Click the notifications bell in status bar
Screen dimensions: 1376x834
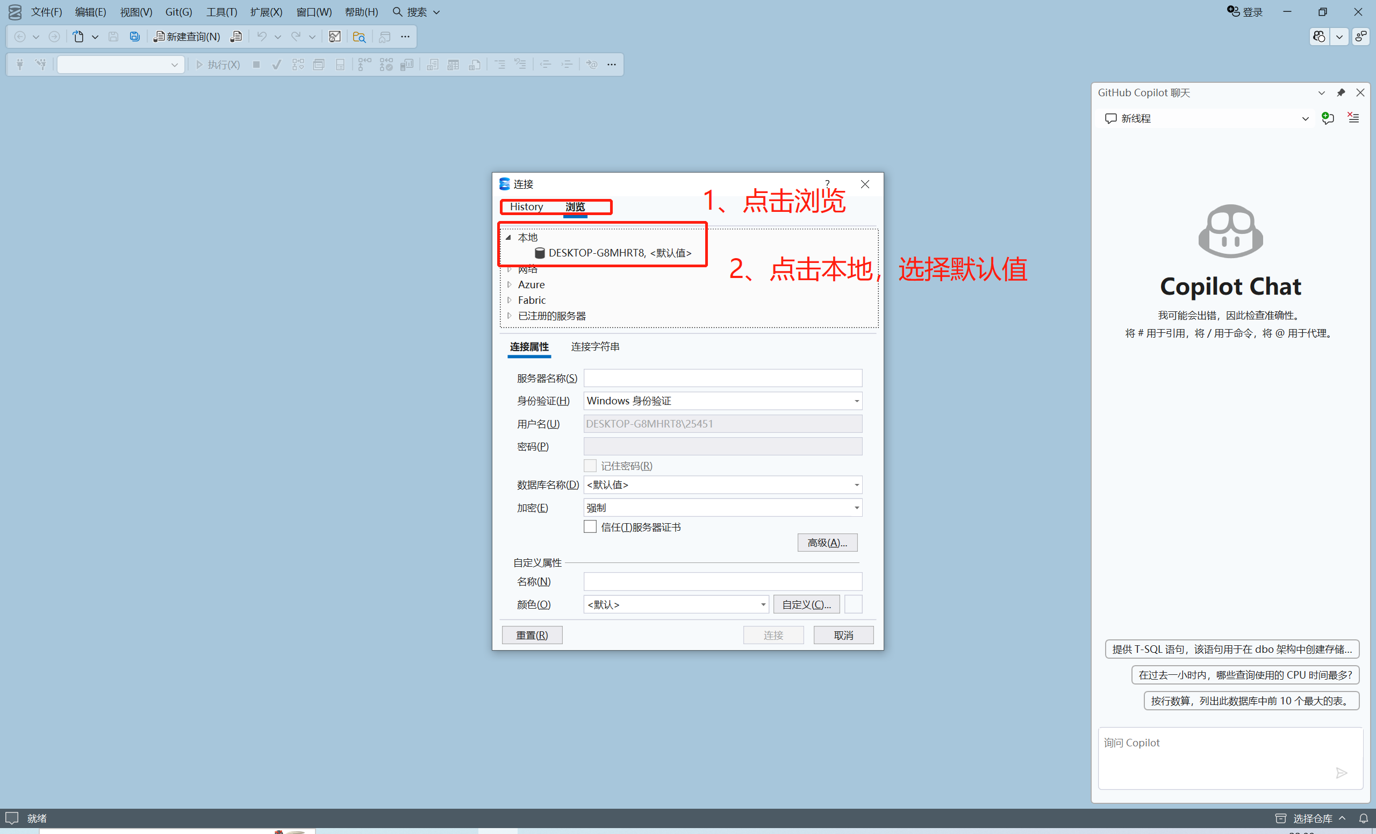[1363, 818]
